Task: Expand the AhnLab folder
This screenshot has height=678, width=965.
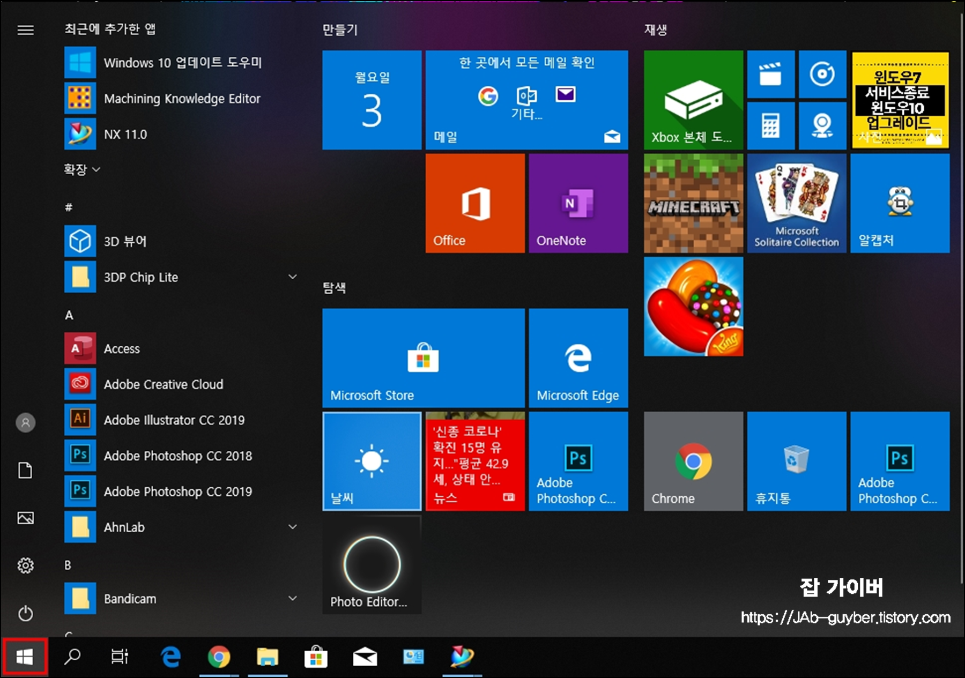Action: click(293, 527)
